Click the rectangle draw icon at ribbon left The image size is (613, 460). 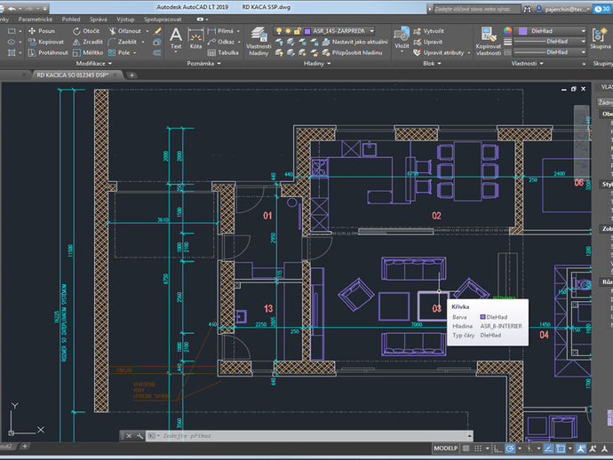pyautogui.click(x=12, y=31)
